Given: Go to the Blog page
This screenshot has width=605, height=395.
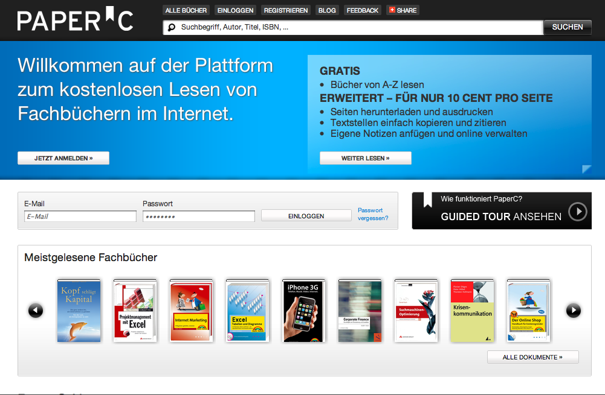Looking at the screenshot, I should pyautogui.click(x=327, y=10).
